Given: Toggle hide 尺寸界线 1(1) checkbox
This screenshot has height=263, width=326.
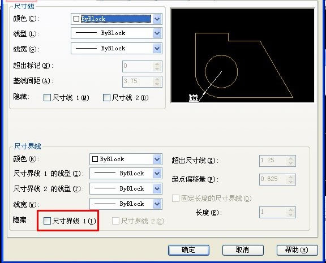Looking at the screenshot, I should click(47, 221).
